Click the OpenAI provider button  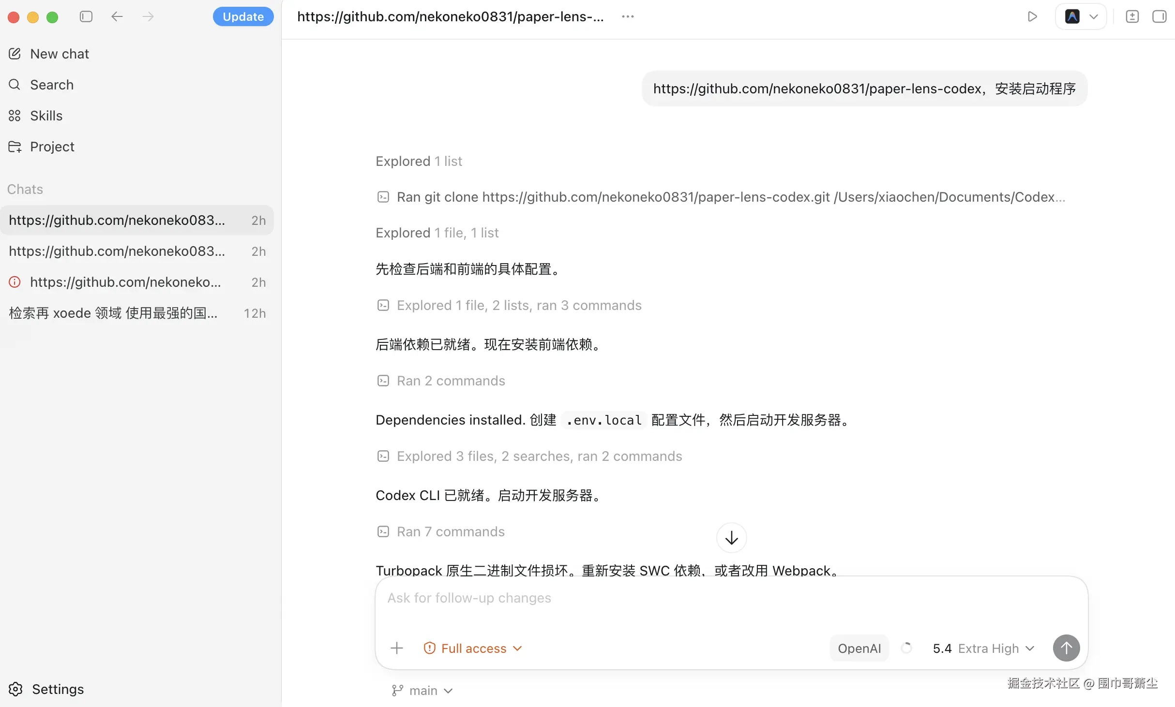tap(859, 648)
